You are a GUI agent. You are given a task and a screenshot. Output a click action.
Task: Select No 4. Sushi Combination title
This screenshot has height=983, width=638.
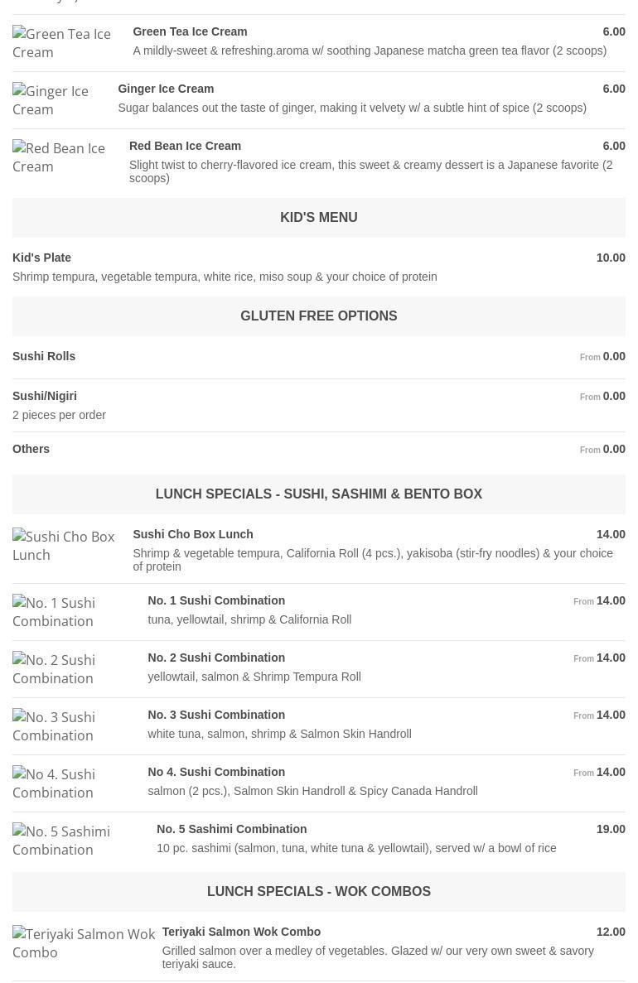click(216, 772)
